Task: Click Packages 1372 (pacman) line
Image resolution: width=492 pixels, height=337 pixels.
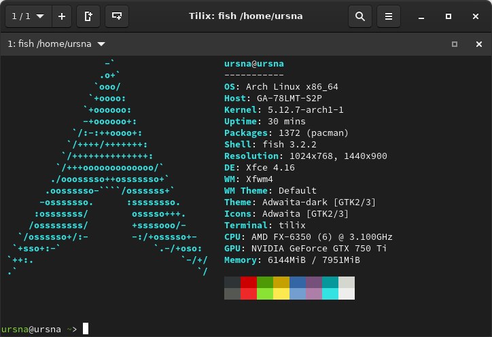Action: pyautogui.click(x=286, y=133)
